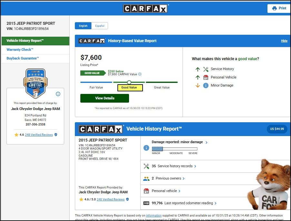The image size is (291, 221).
Task: Click the odometer reading icon
Action: tap(146, 203)
